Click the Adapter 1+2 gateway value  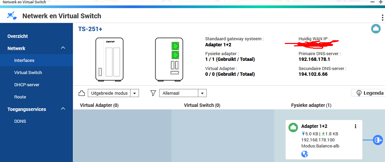218,45
